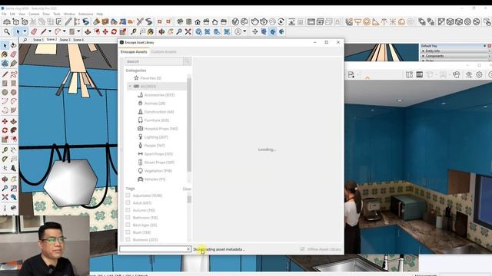
Task: Switch to the Scene 4 tab
Action: [x=78, y=40]
